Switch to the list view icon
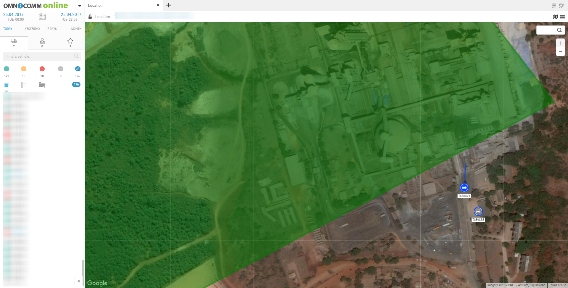Image resolution: width=568 pixels, height=288 pixels. [24, 85]
